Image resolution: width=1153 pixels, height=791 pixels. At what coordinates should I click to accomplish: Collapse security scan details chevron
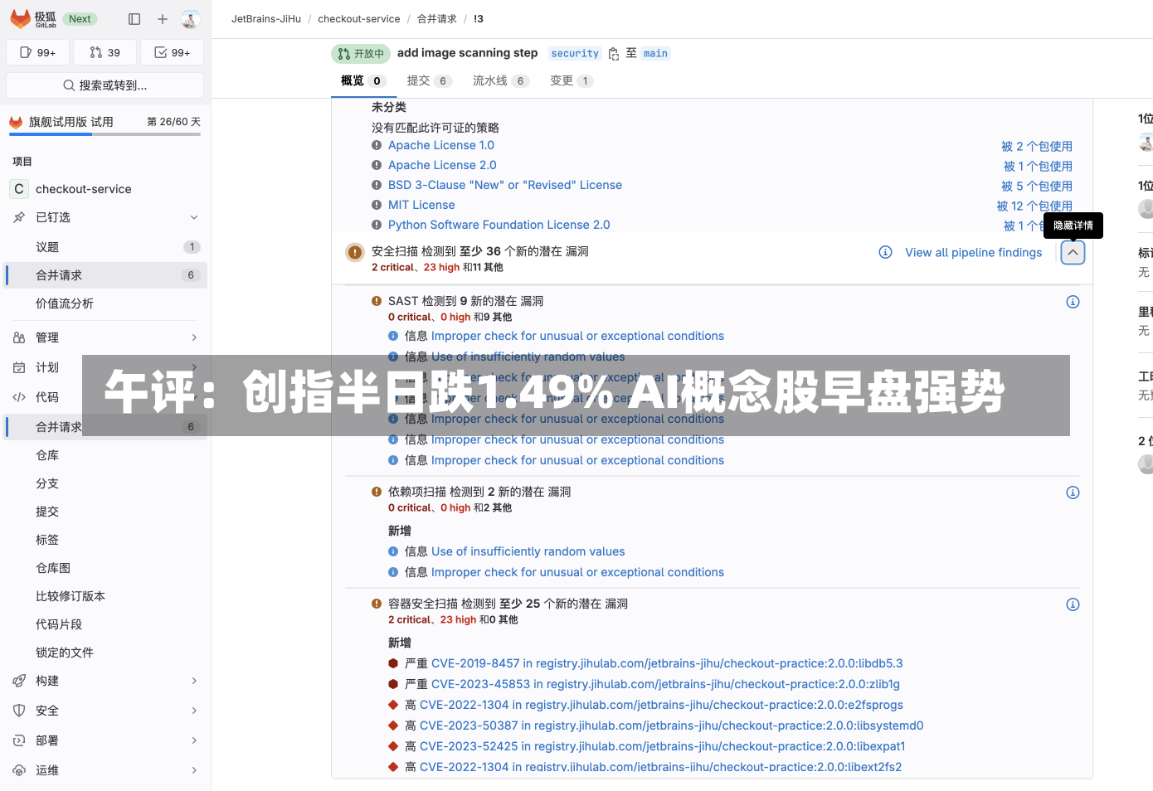click(1073, 252)
